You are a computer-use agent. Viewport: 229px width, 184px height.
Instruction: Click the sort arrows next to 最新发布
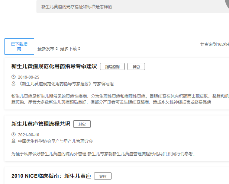(57, 49)
